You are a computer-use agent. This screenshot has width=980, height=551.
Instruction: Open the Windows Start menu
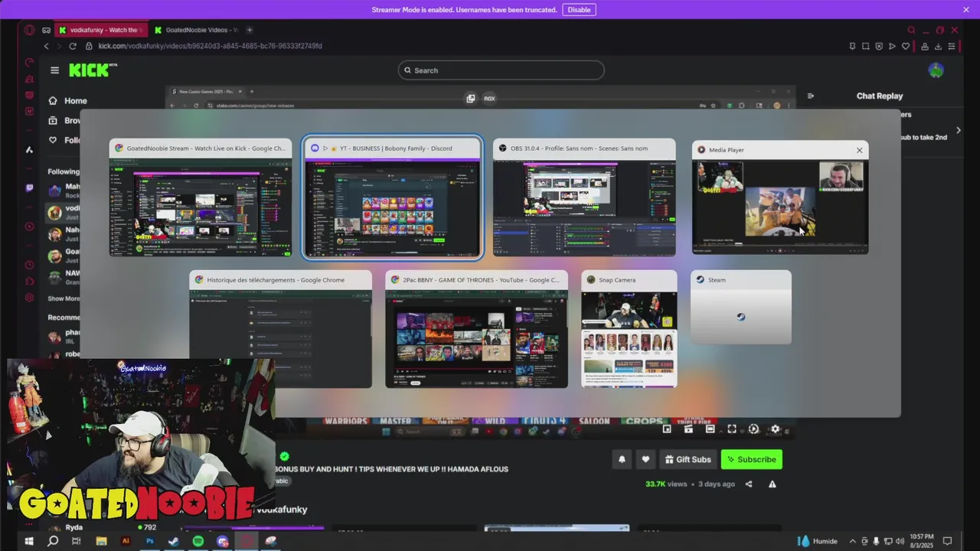[29, 541]
